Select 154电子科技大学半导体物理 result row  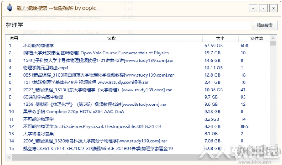pyautogui.click(x=98, y=60)
